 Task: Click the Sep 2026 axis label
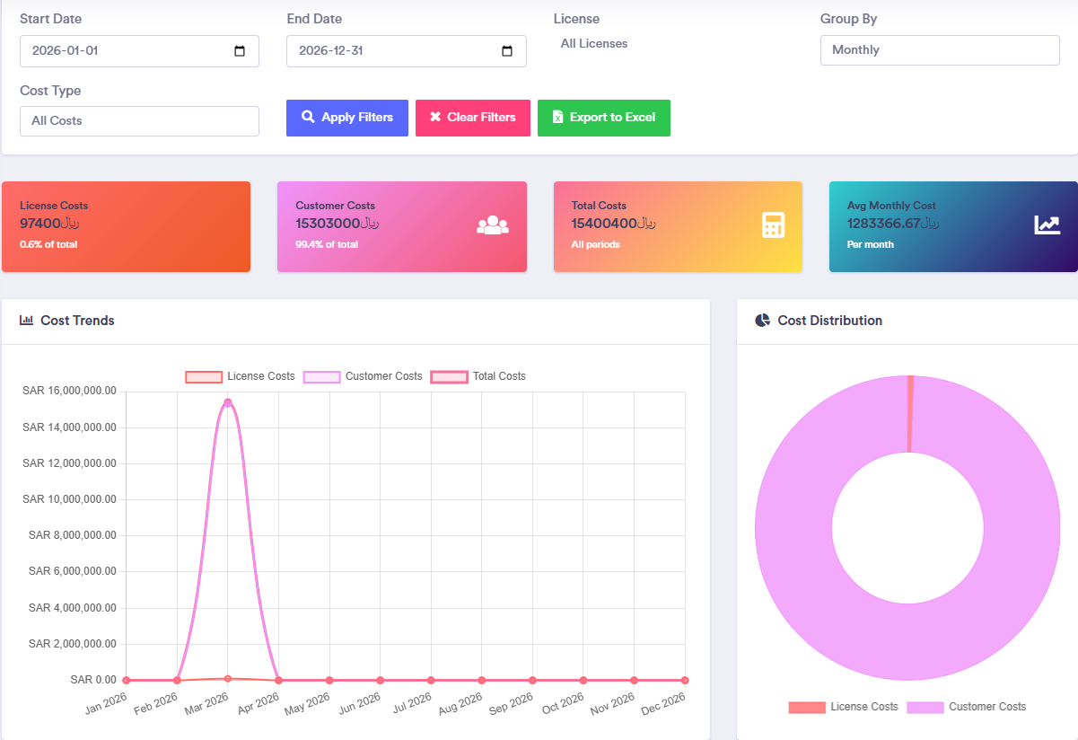pyautogui.click(x=512, y=703)
